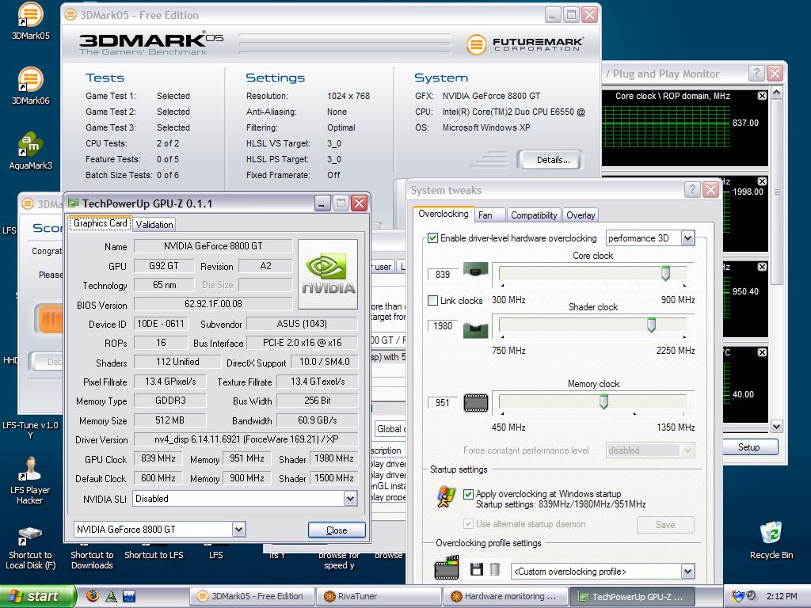Screen dimensions: 811x608
Task: Open Firefox from quick launch bar
Action: tap(93, 595)
